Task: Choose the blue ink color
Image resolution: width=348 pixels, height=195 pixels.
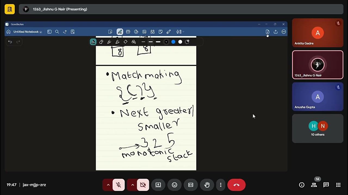Action: [173, 42]
